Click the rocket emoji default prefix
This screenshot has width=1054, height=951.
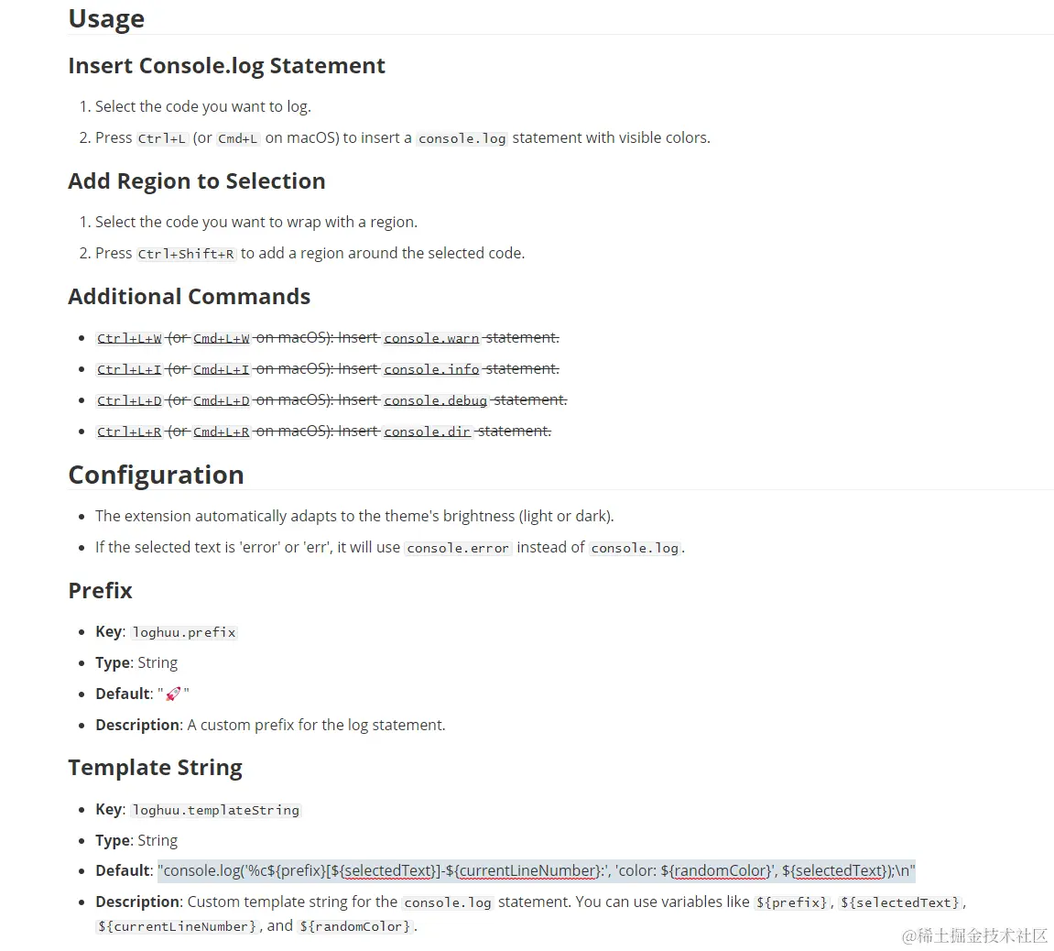coord(173,694)
